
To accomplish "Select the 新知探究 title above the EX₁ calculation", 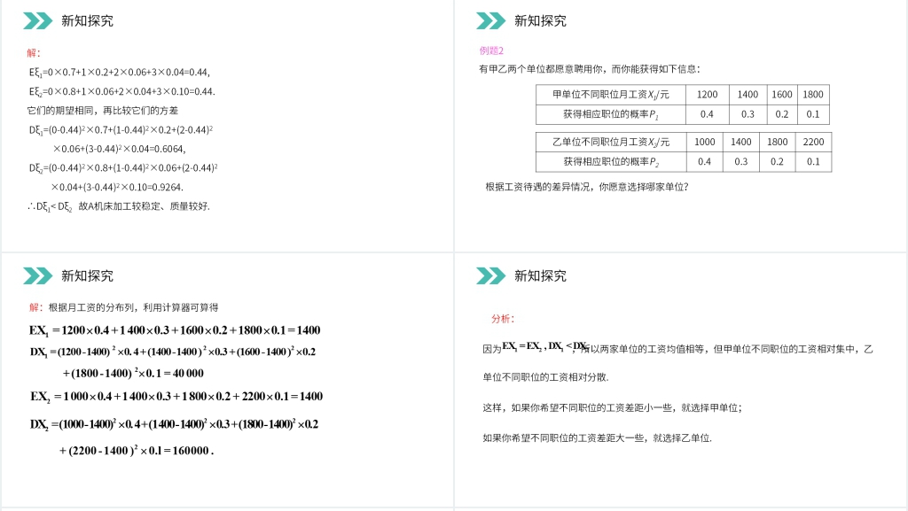I will click(88, 276).
